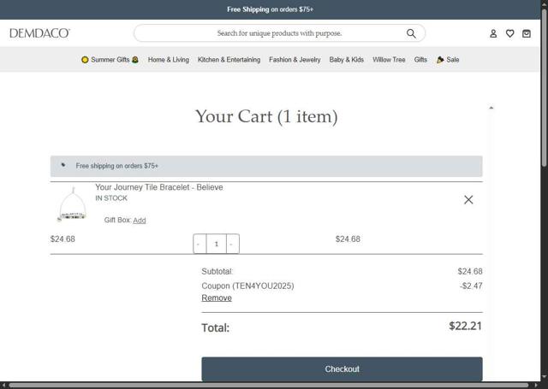
Task: Click free shipping notice in cart
Action: pyautogui.click(x=266, y=166)
